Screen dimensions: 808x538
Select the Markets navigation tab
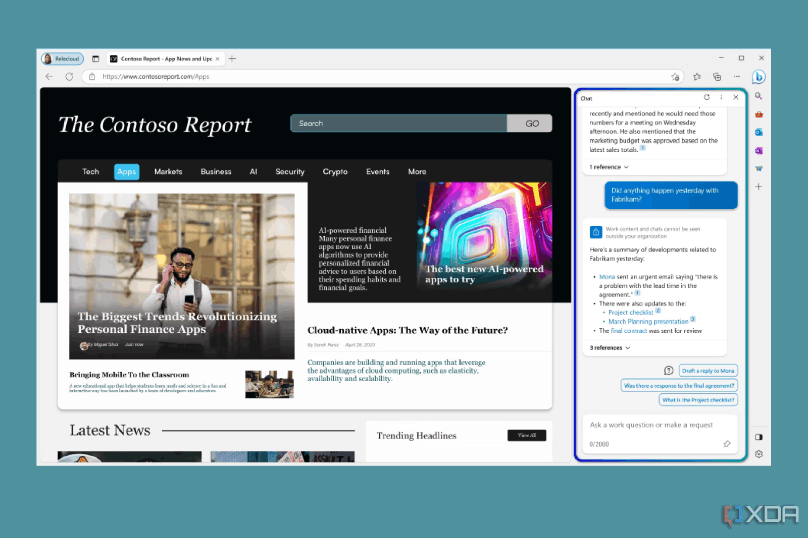(x=168, y=172)
